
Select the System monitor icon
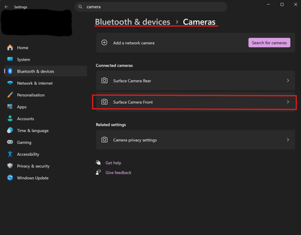tap(10, 59)
